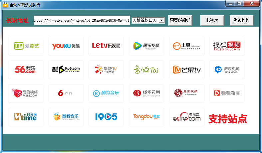Image resolution: width=262 pixels, height=153 pixels.
Task: Open the Kugou Music tile
Action: [106, 93]
